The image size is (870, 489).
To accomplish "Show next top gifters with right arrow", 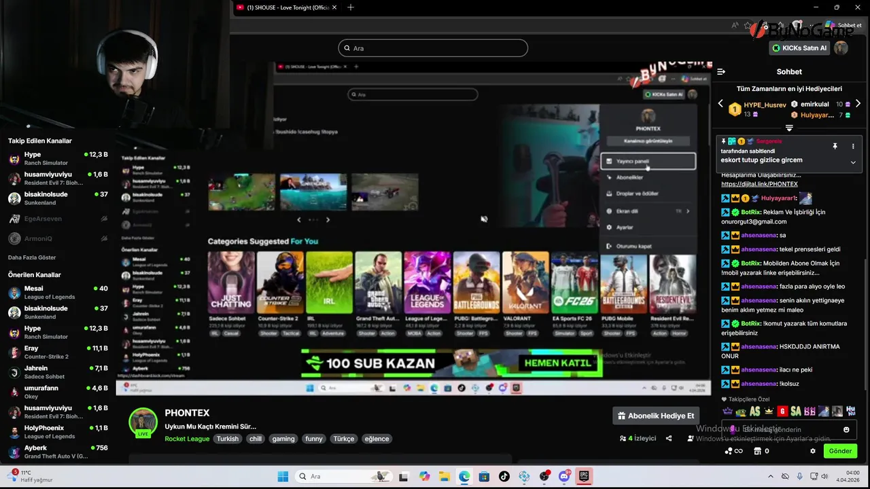I will tap(858, 104).
